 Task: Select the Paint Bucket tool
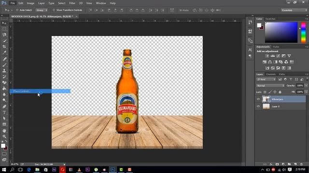point(4,88)
